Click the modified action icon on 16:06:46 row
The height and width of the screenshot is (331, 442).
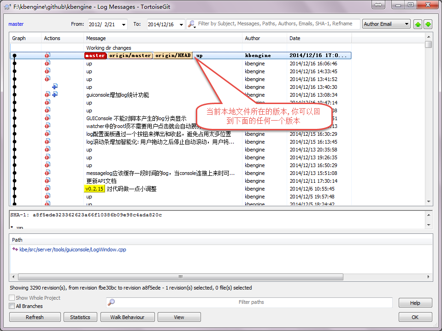tap(47, 63)
